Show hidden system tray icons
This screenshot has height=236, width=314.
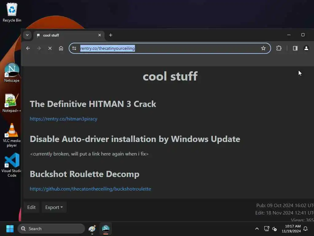coord(257,229)
